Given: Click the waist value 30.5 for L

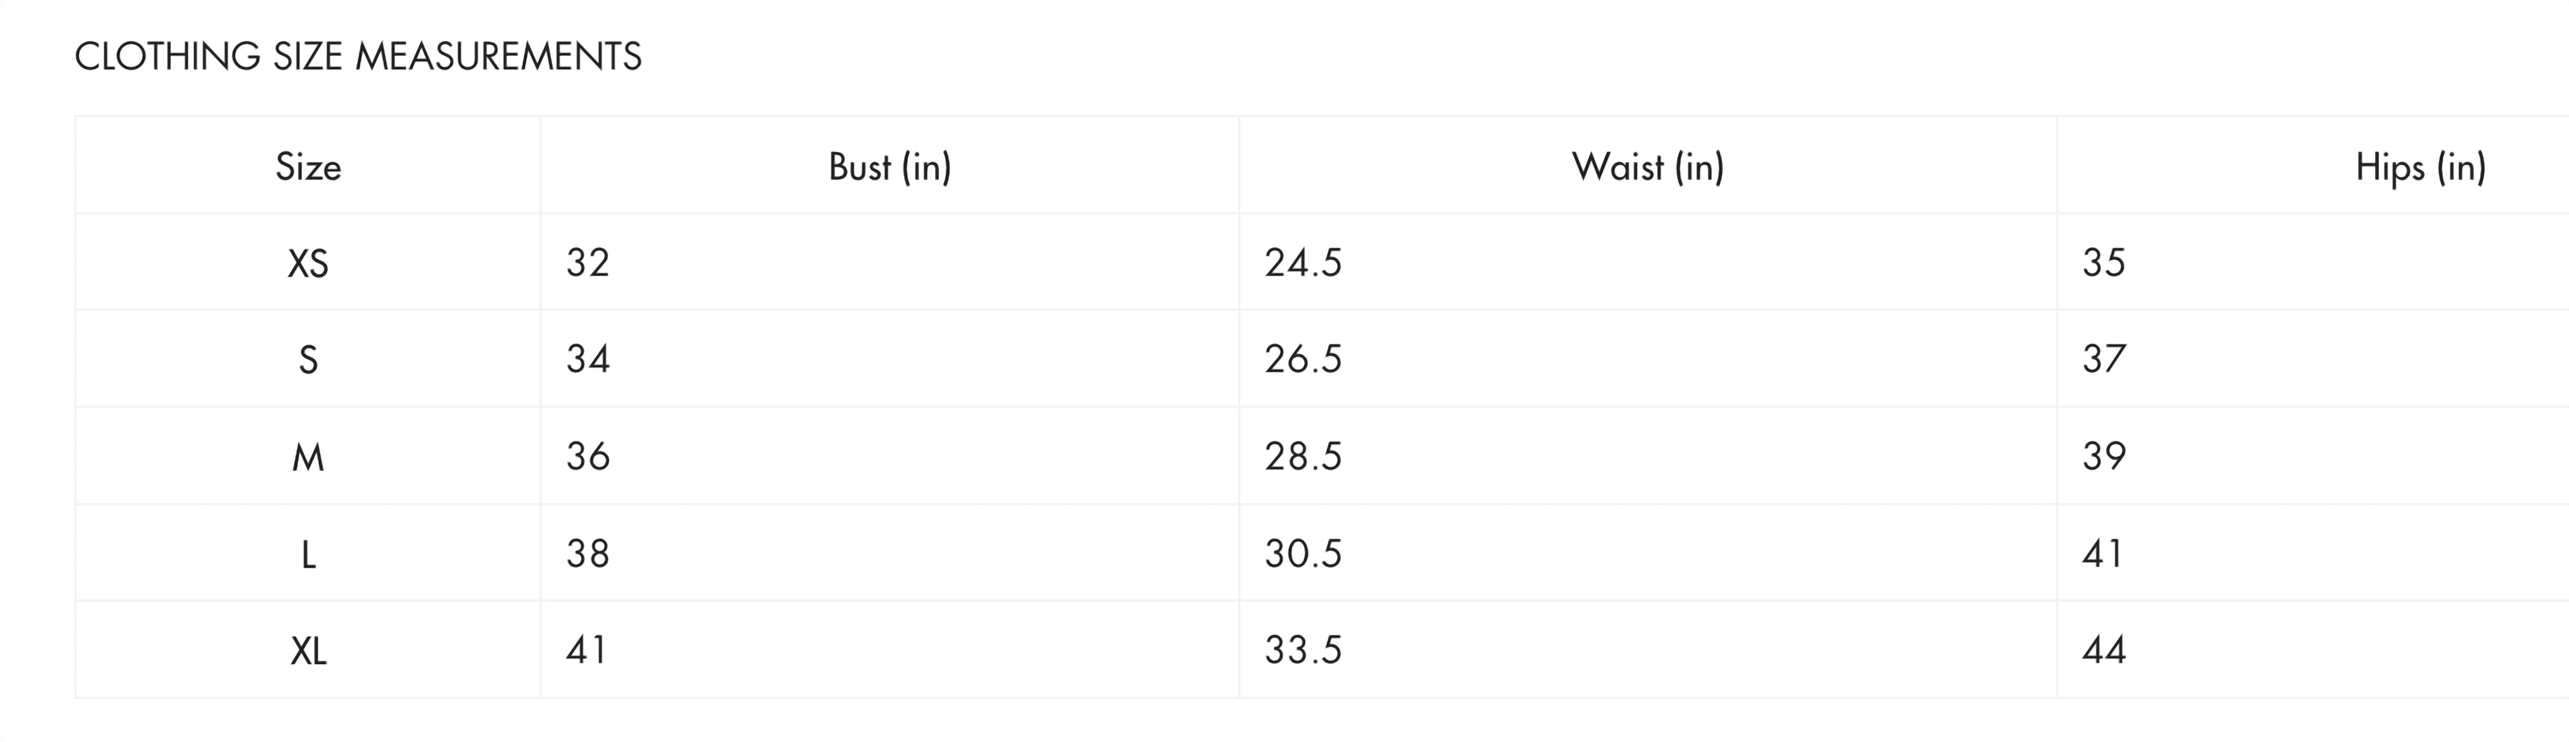Looking at the screenshot, I should click(1304, 554).
